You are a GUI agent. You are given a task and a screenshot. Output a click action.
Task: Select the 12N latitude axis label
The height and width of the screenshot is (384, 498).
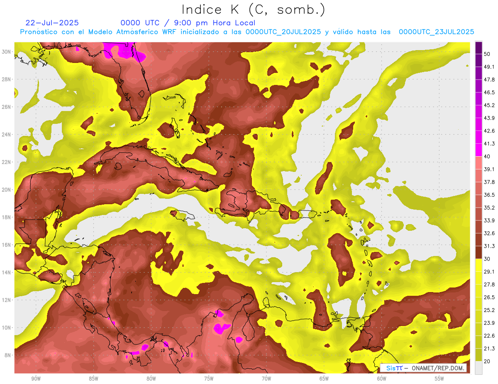coord(6,300)
